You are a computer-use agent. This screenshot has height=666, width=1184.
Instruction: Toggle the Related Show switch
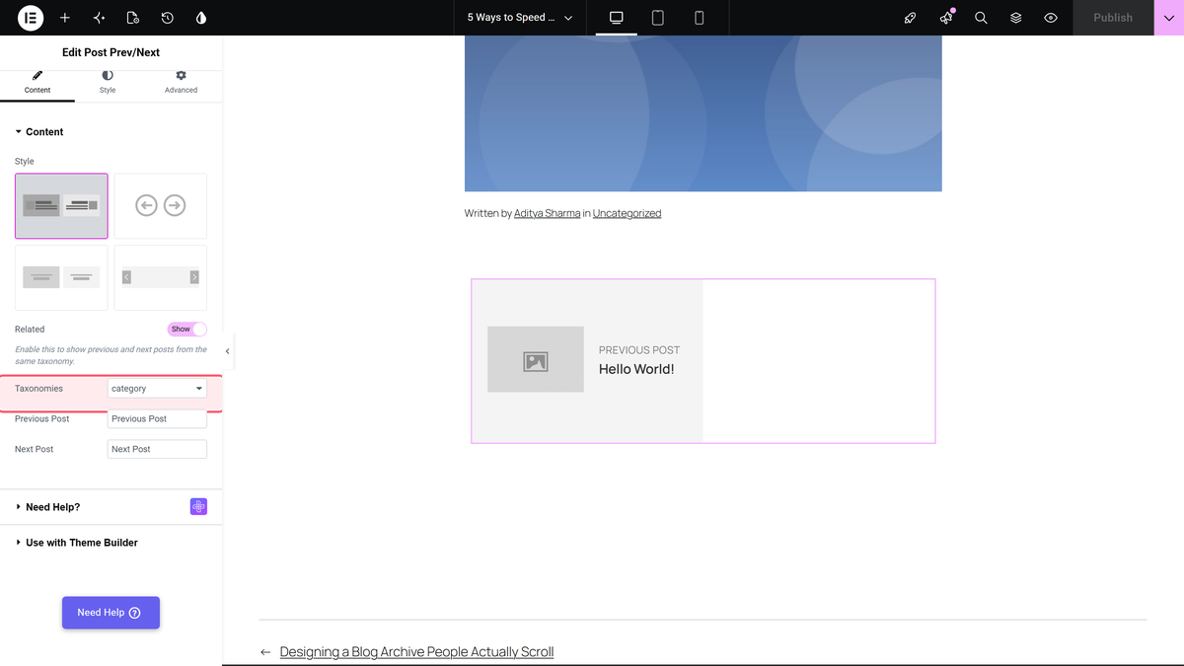pos(187,330)
